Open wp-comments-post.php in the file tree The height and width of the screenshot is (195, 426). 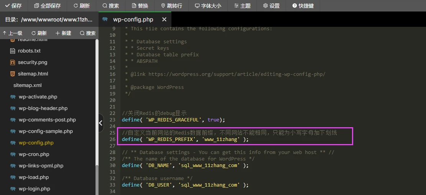point(47,120)
